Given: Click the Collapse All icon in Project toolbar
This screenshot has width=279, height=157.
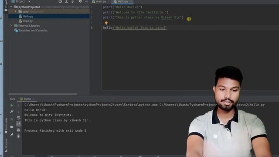Looking at the screenshot, I should pos(72,1).
